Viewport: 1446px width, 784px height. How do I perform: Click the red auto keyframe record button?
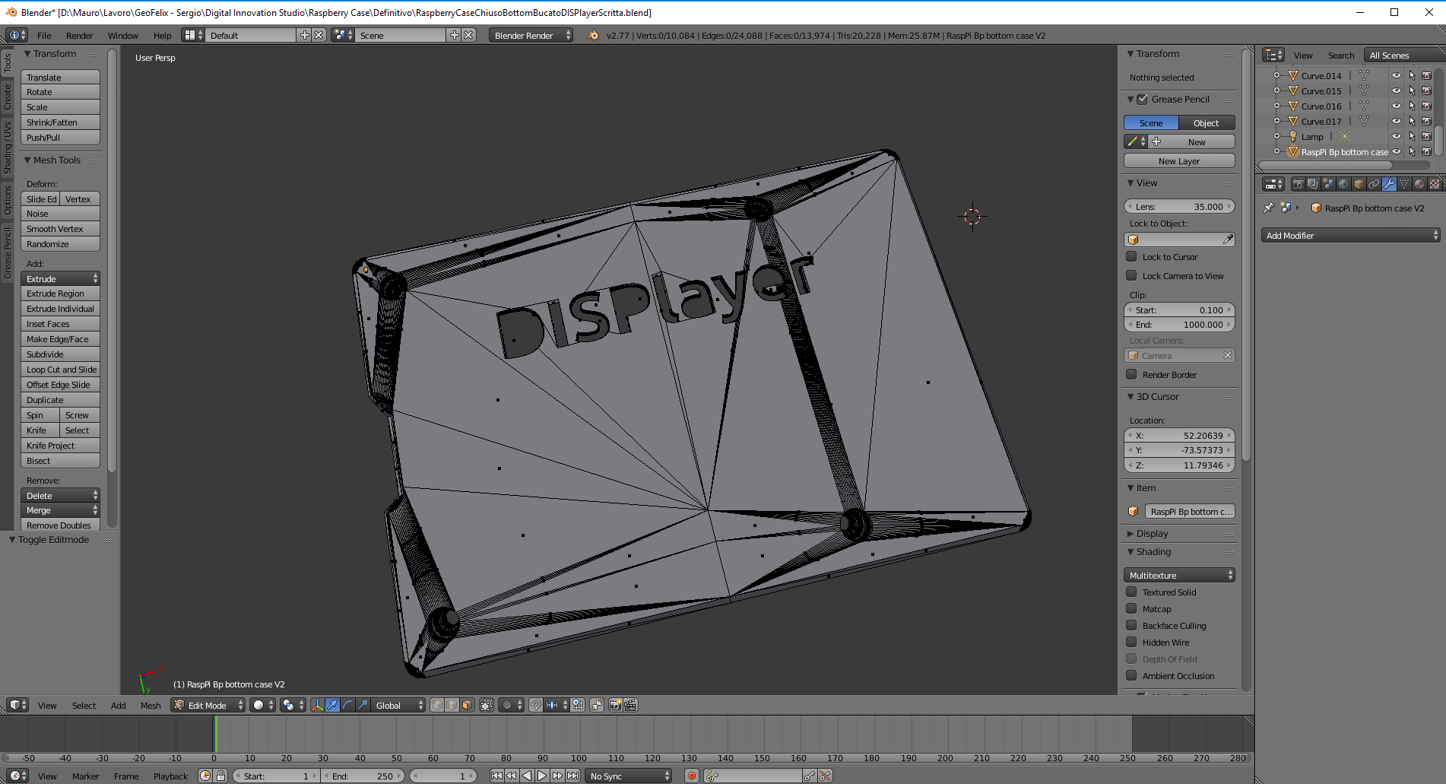tap(692, 776)
